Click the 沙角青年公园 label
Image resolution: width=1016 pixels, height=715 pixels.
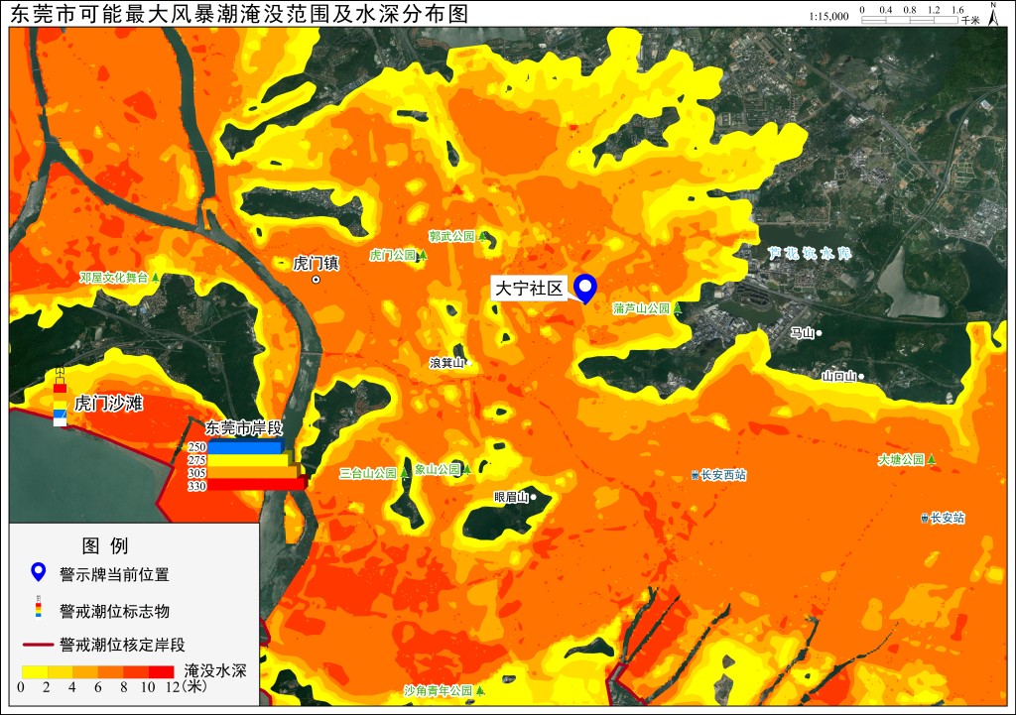pos(439,690)
